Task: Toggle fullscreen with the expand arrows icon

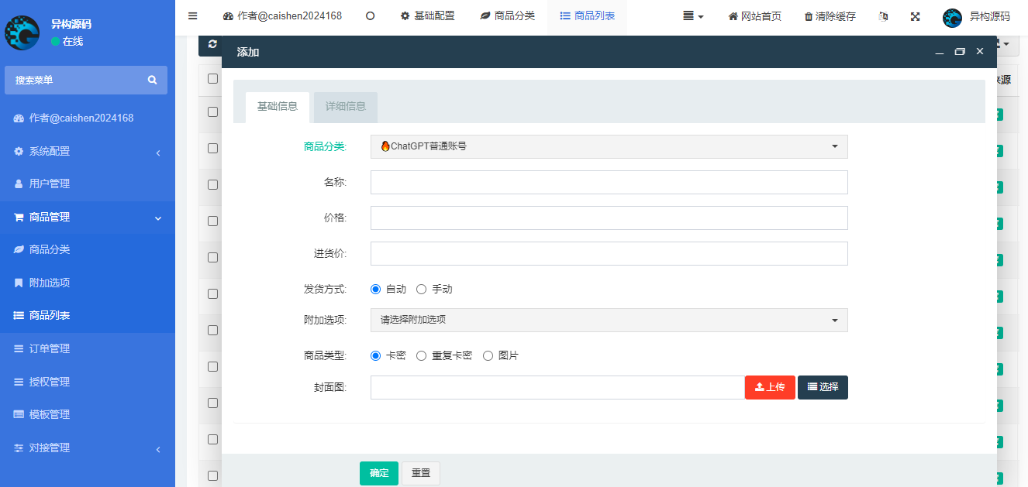Action: coord(915,15)
